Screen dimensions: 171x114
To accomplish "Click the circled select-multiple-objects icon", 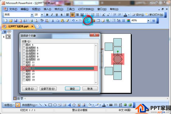I will click(88, 20).
